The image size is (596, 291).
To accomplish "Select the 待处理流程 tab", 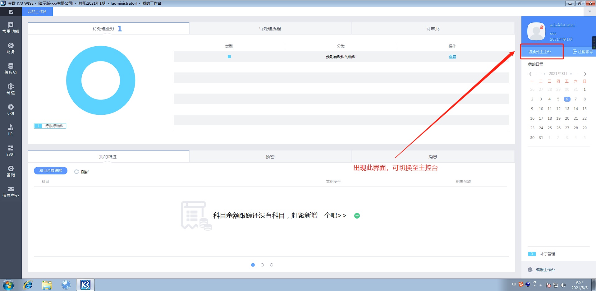I will [270, 29].
